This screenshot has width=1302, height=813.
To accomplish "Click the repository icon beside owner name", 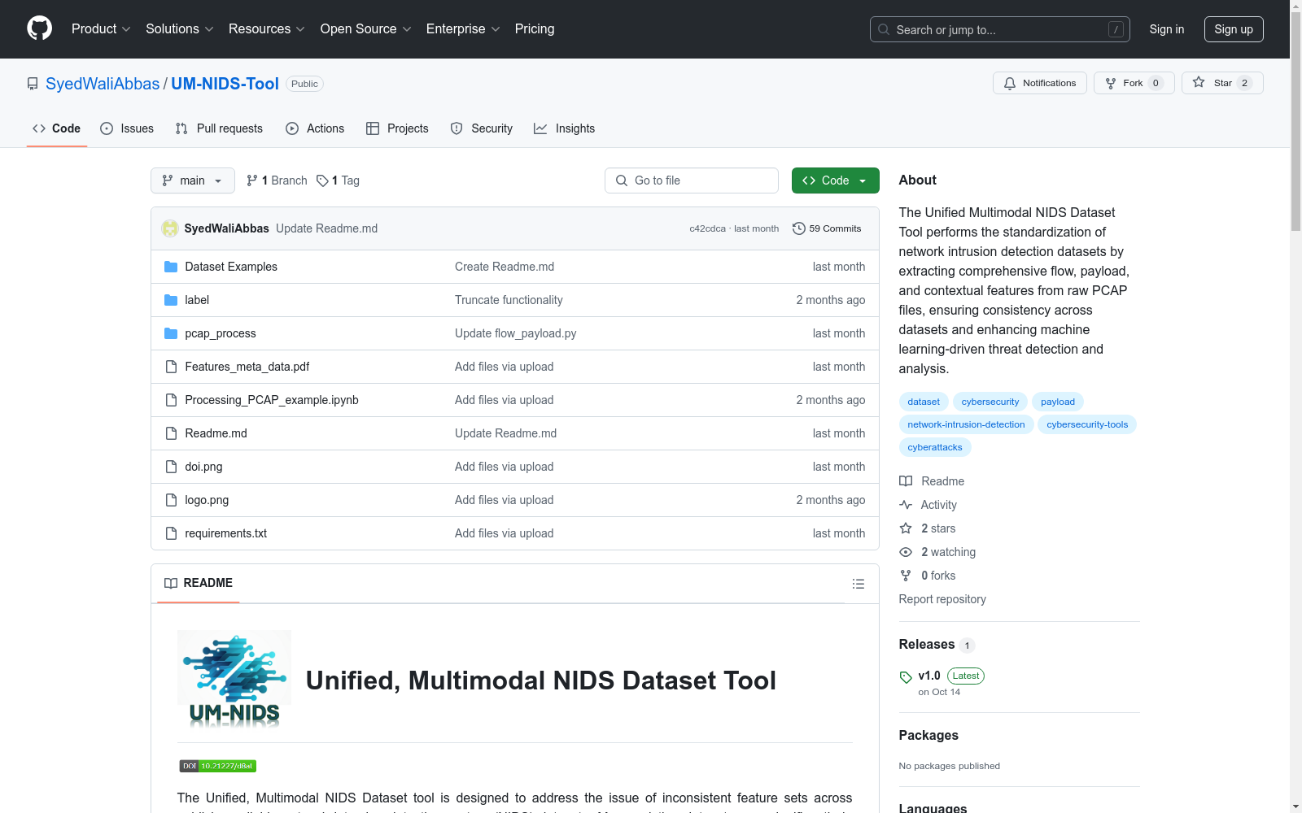I will pos(33,84).
